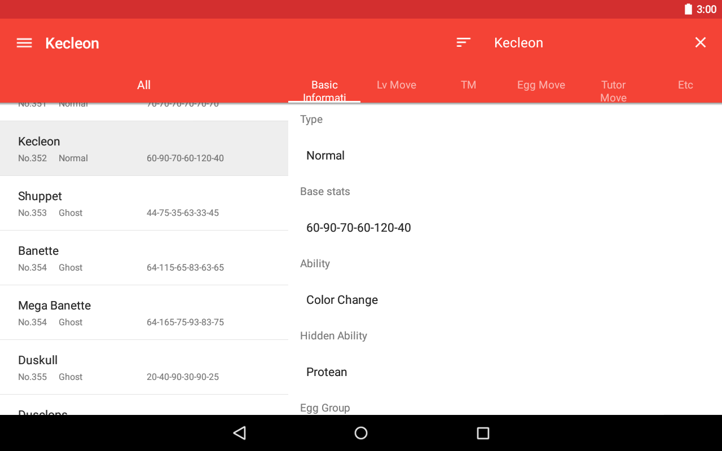Tap No.353 under Shuppet
722x451 pixels.
(32, 213)
